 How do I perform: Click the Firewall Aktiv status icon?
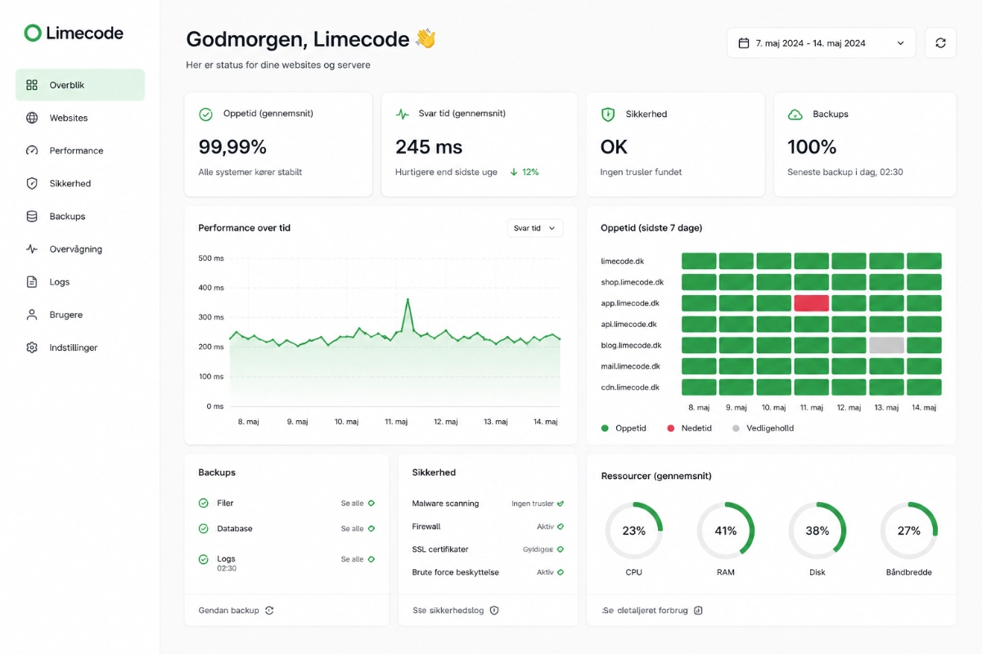coord(561,526)
